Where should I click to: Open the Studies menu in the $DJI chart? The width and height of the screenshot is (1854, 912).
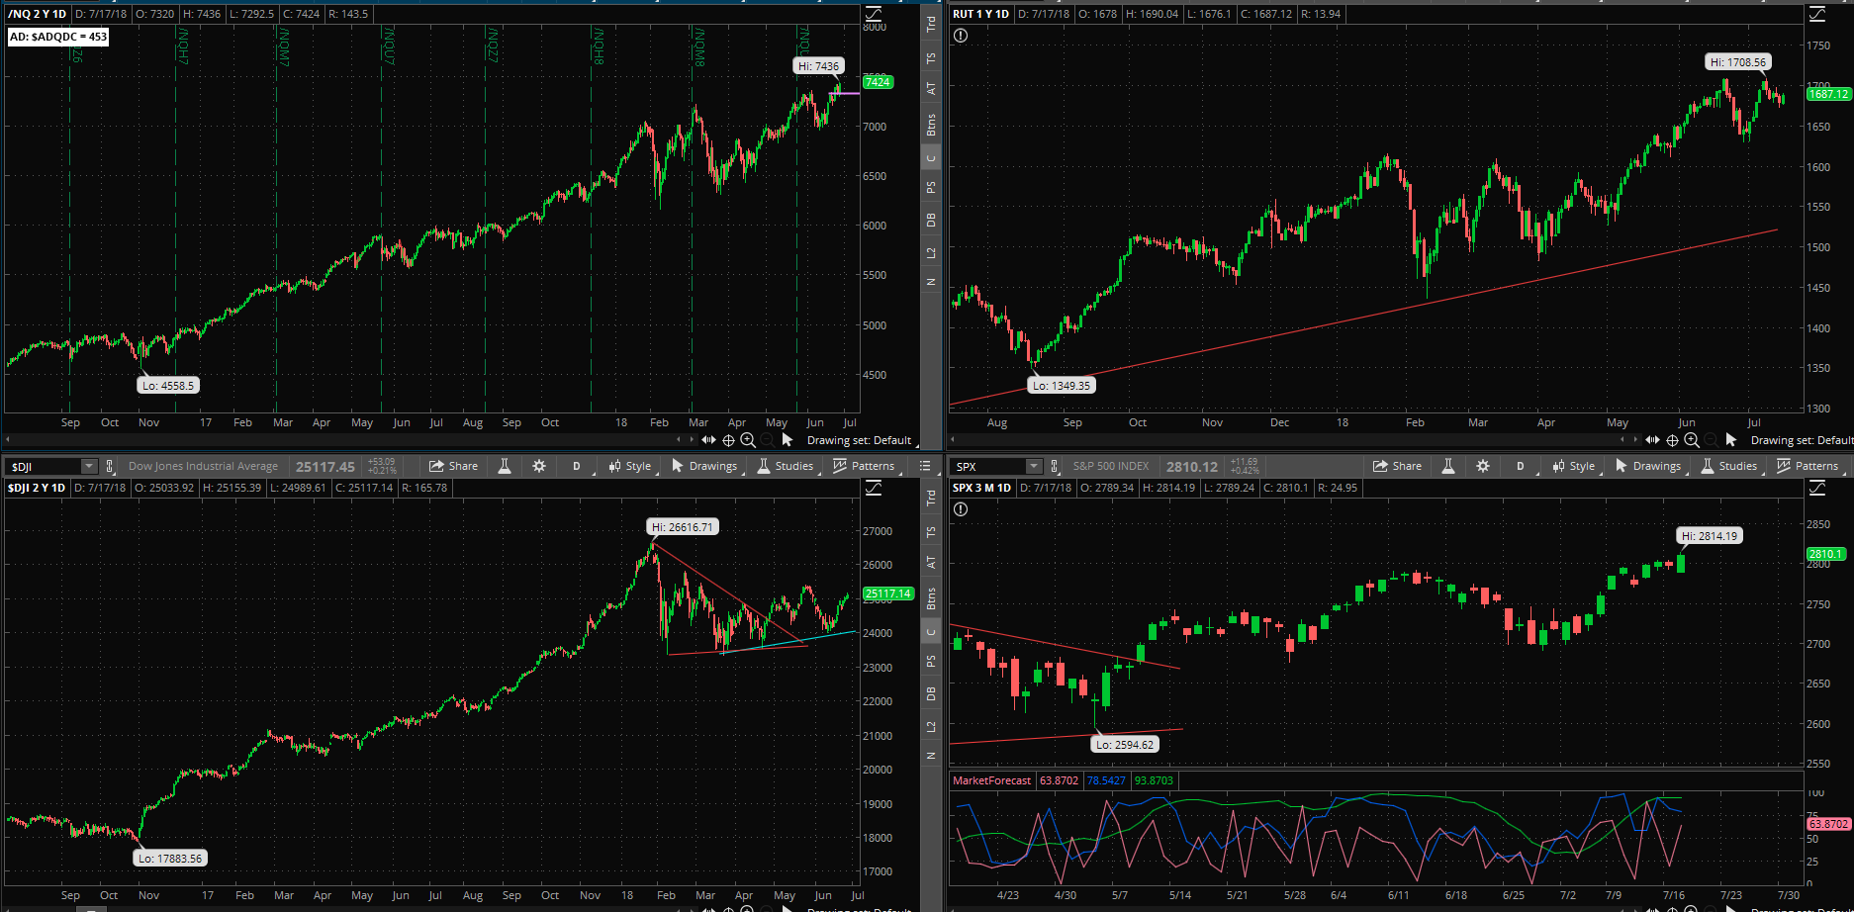tap(786, 466)
